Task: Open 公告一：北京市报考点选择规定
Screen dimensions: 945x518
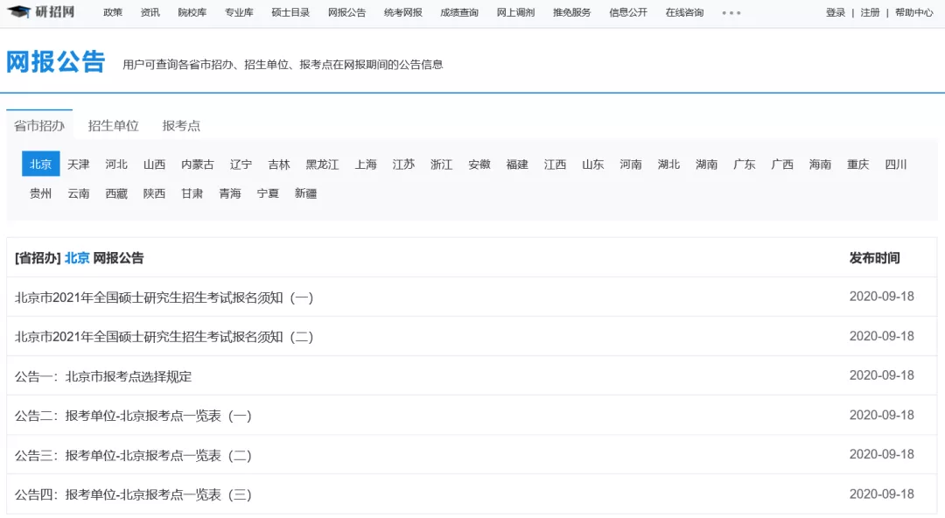Action: 103,376
